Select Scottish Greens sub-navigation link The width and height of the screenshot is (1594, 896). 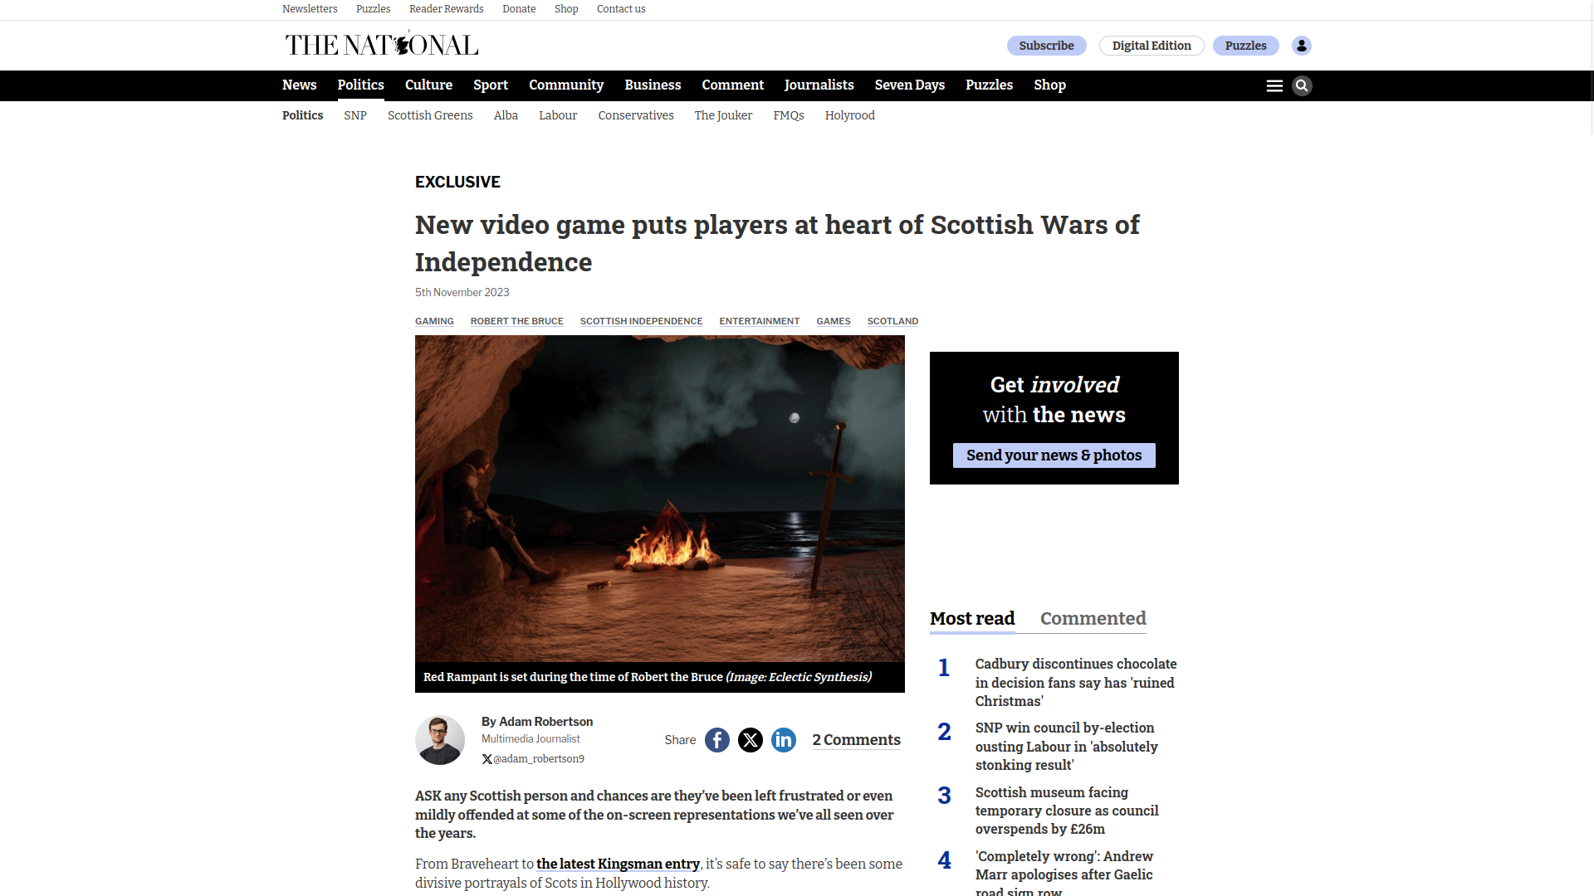pyautogui.click(x=430, y=115)
